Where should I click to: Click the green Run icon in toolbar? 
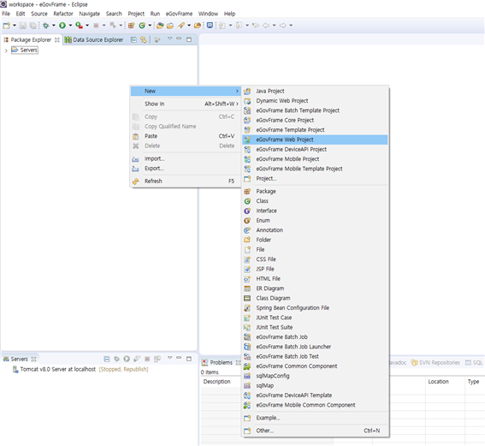click(62, 26)
